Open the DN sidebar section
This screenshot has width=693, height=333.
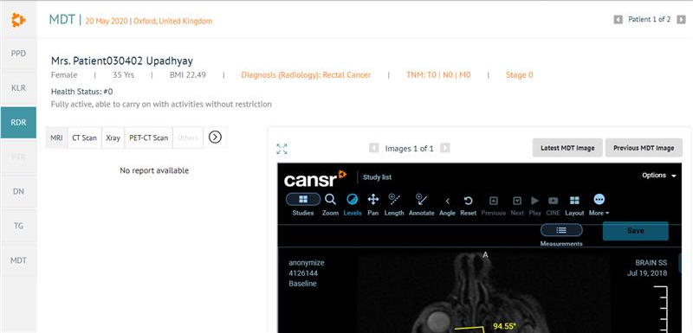pyautogui.click(x=18, y=191)
